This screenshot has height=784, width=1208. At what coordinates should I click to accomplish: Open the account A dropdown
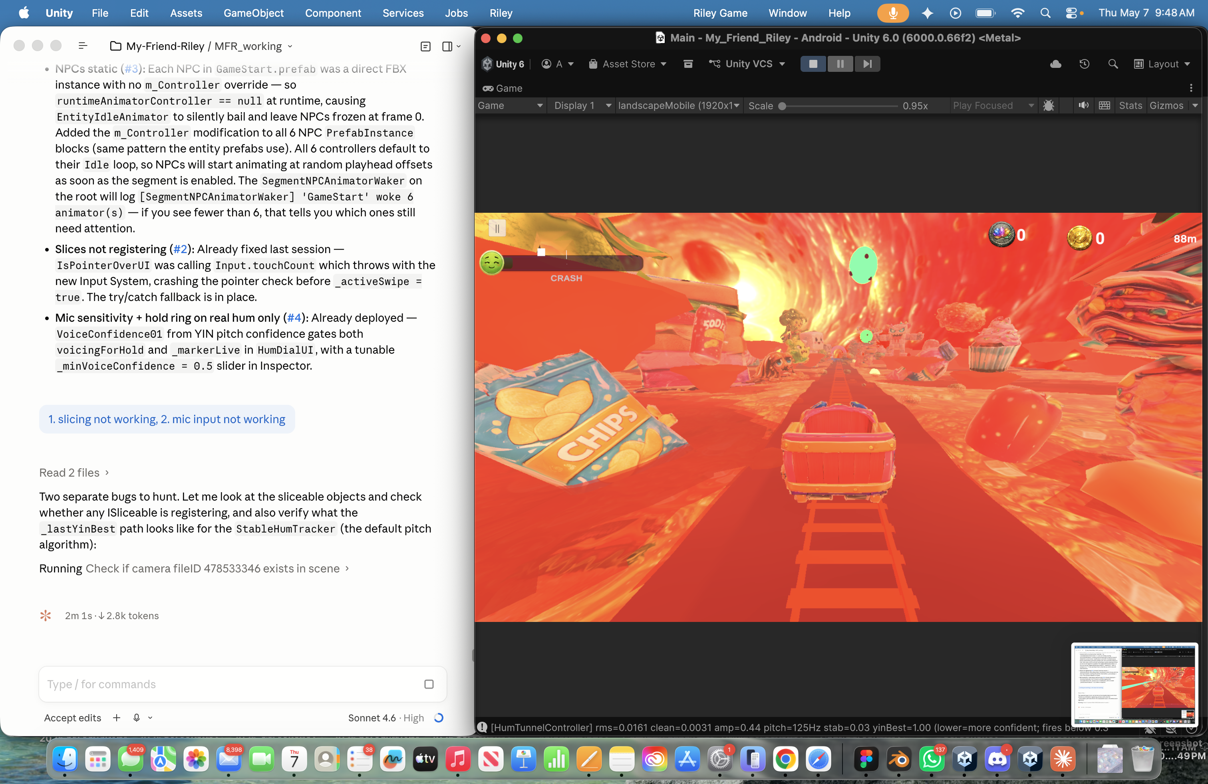pos(557,64)
